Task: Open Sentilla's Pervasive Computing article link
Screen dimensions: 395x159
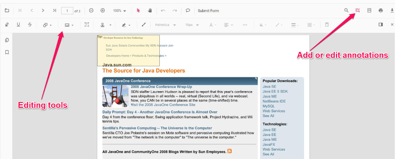Action: [157, 128]
